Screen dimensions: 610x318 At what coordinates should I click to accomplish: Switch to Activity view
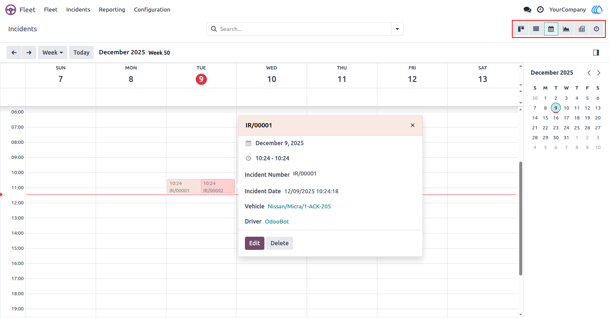coord(596,29)
